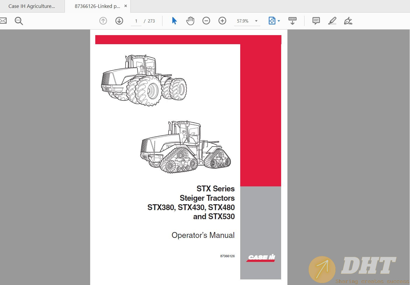Click the 'and STX530' text
The height and width of the screenshot is (285, 410).
214,217
